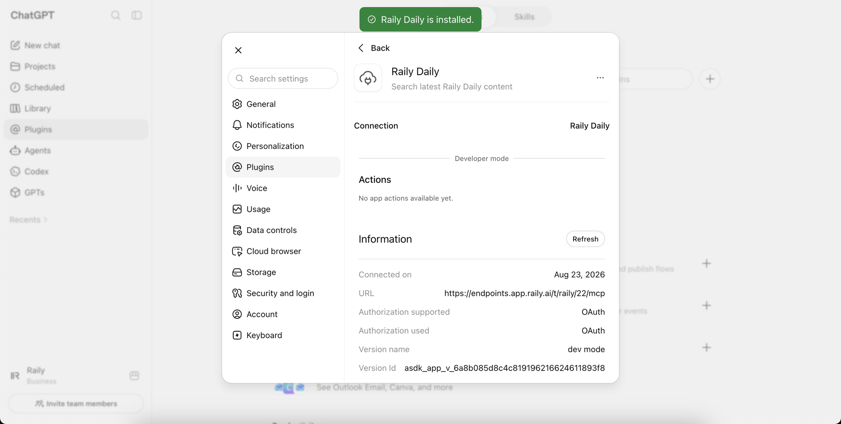The width and height of the screenshot is (841, 424).
Task: Click the Usage chart icon
Action: click(x=237, y=209)
